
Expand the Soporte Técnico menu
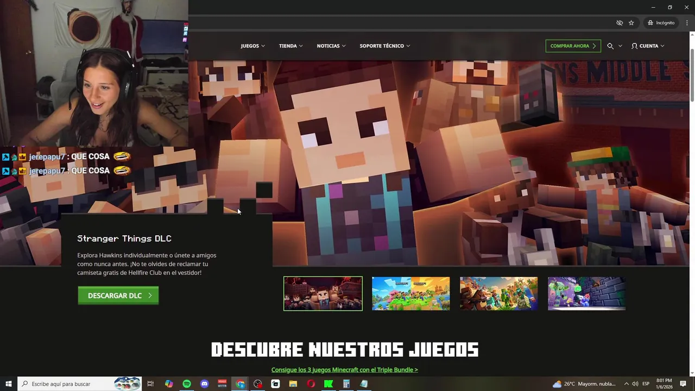pyautogui.click(x=385, y=46)
